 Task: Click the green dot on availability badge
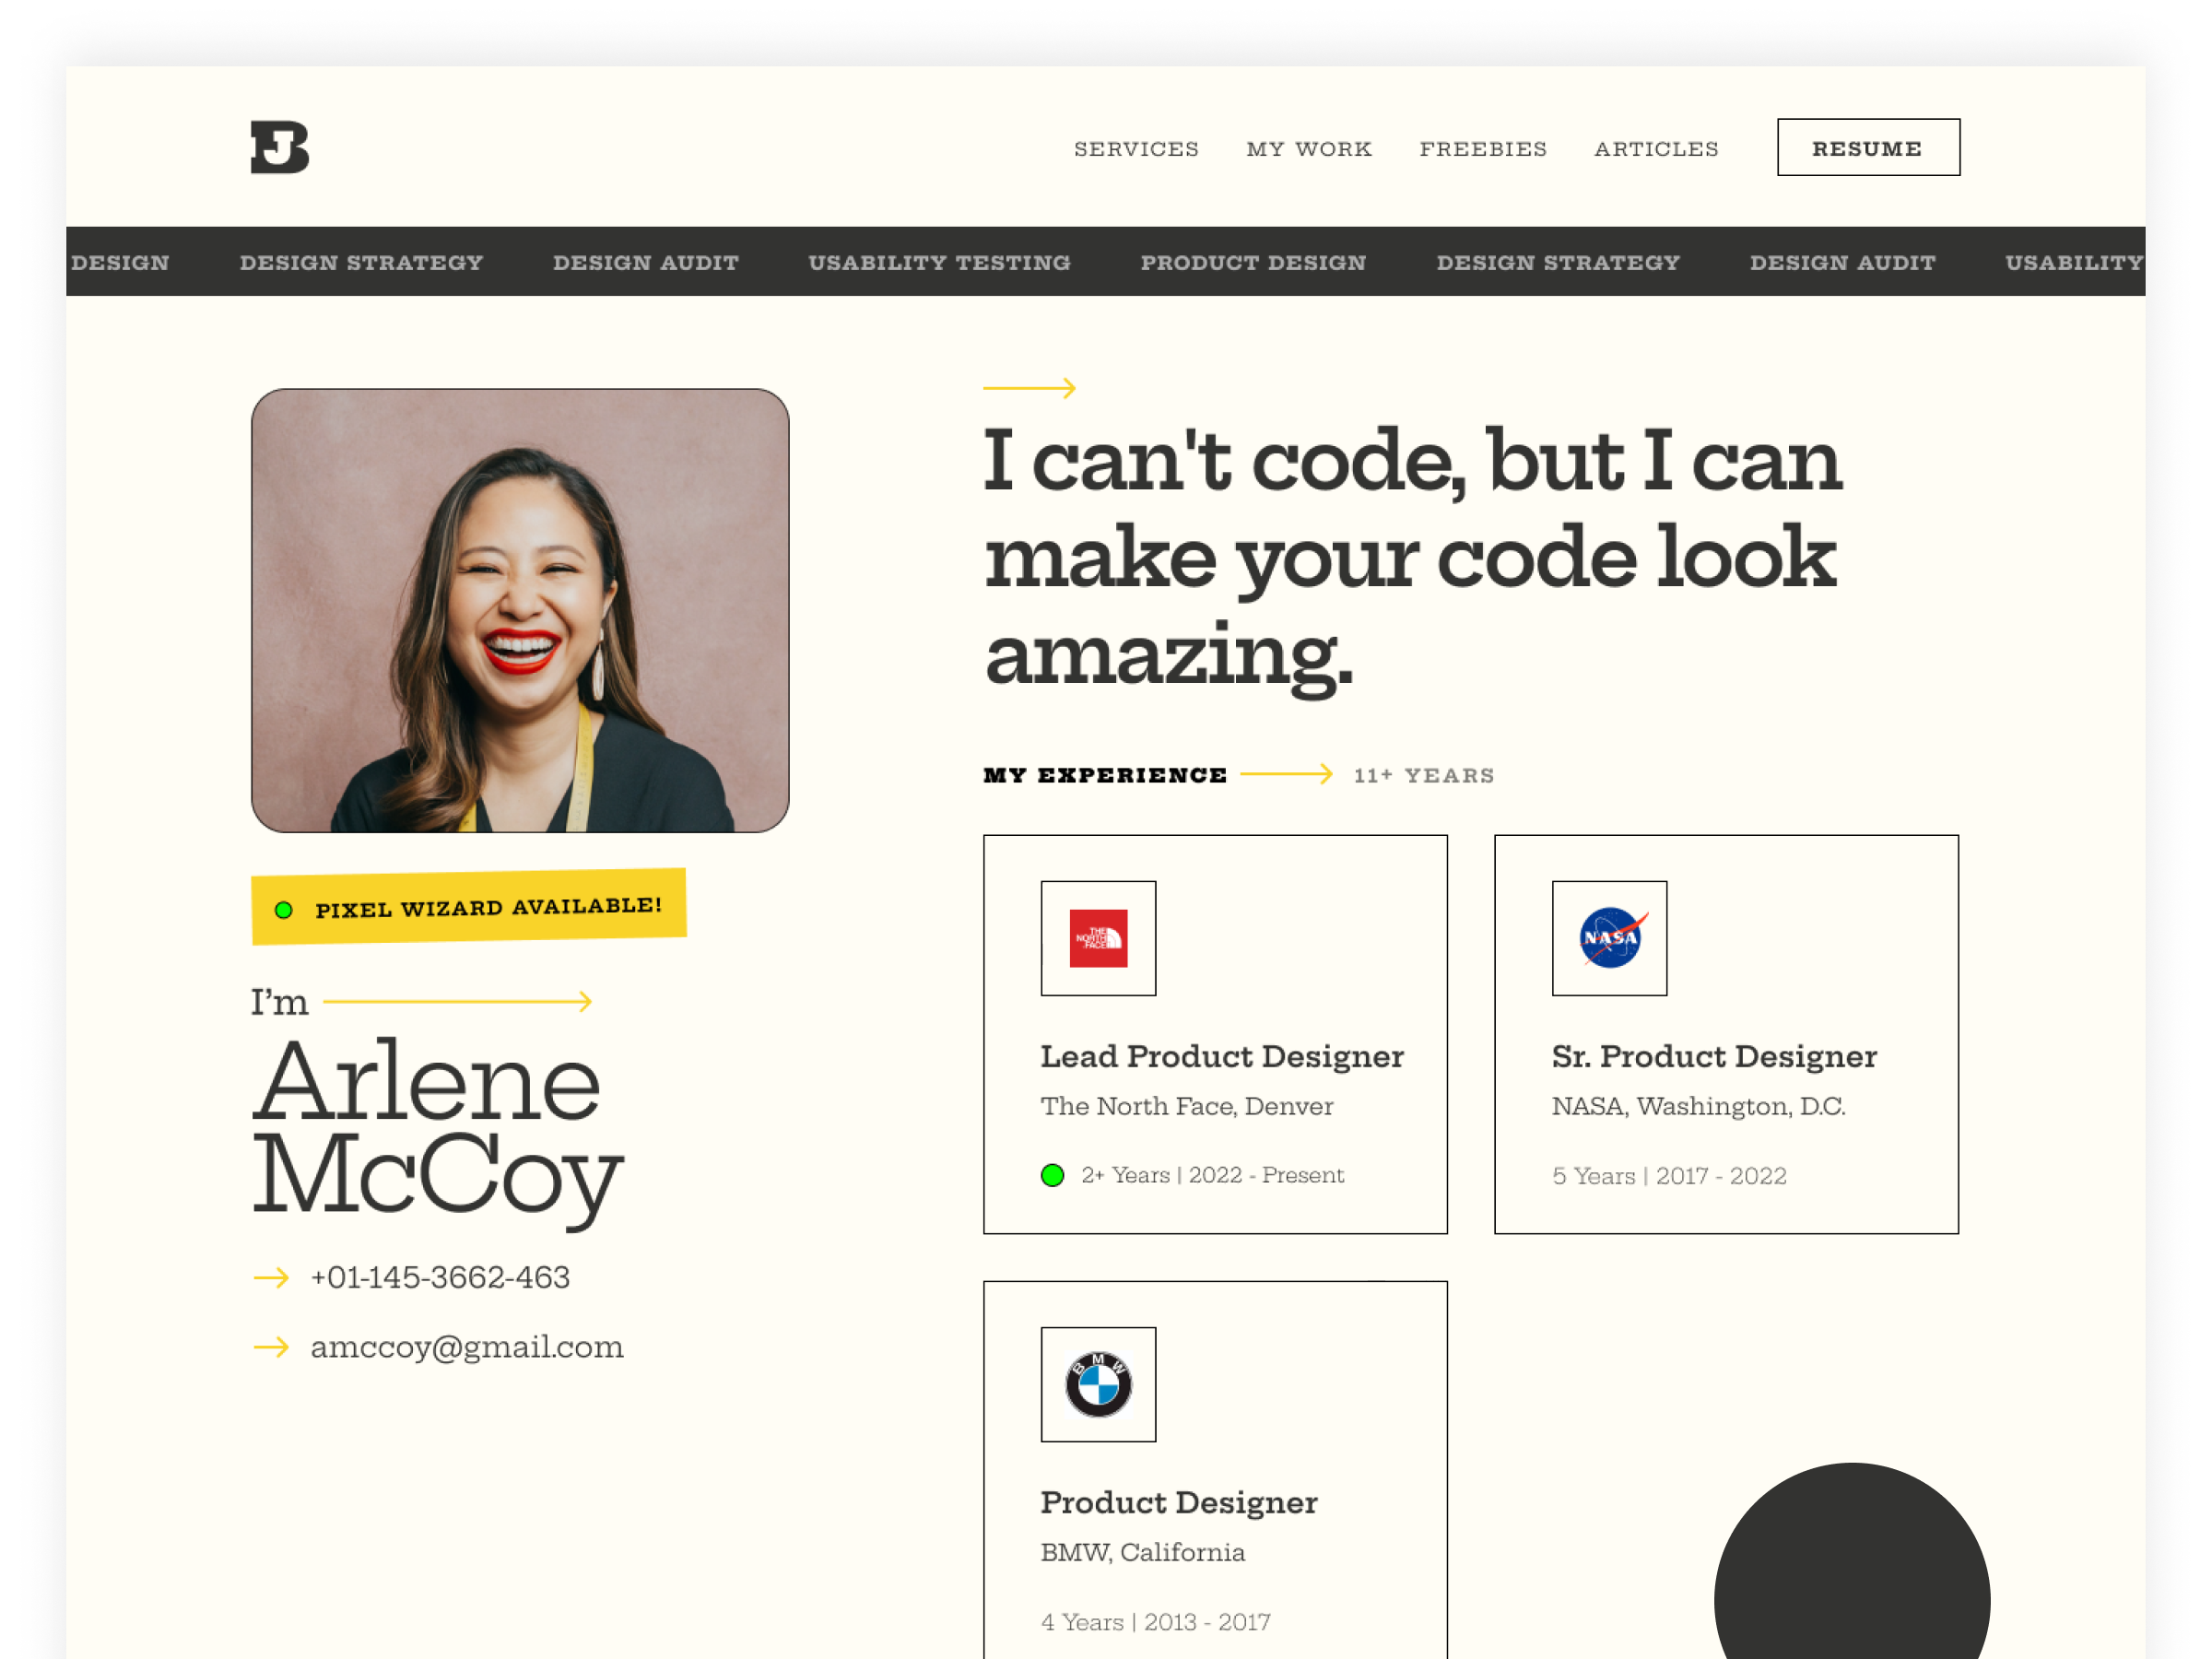pos(284,910)
